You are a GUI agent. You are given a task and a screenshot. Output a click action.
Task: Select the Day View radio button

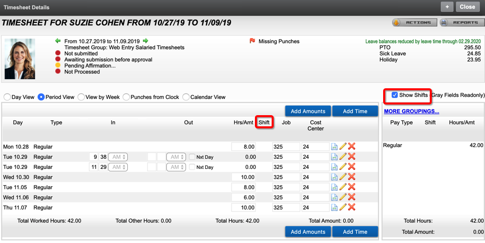point(7,97)
